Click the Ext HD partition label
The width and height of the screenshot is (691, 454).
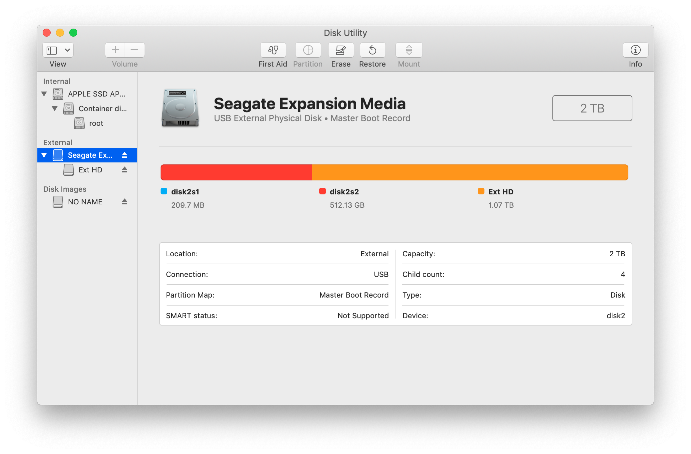(501, 192)
